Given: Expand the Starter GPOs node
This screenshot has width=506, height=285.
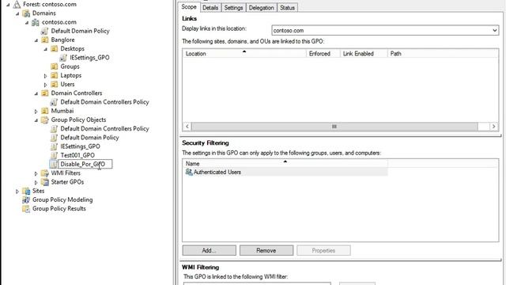Looking at the screenshot, I should pyautogui.click(x=36, y=182).
